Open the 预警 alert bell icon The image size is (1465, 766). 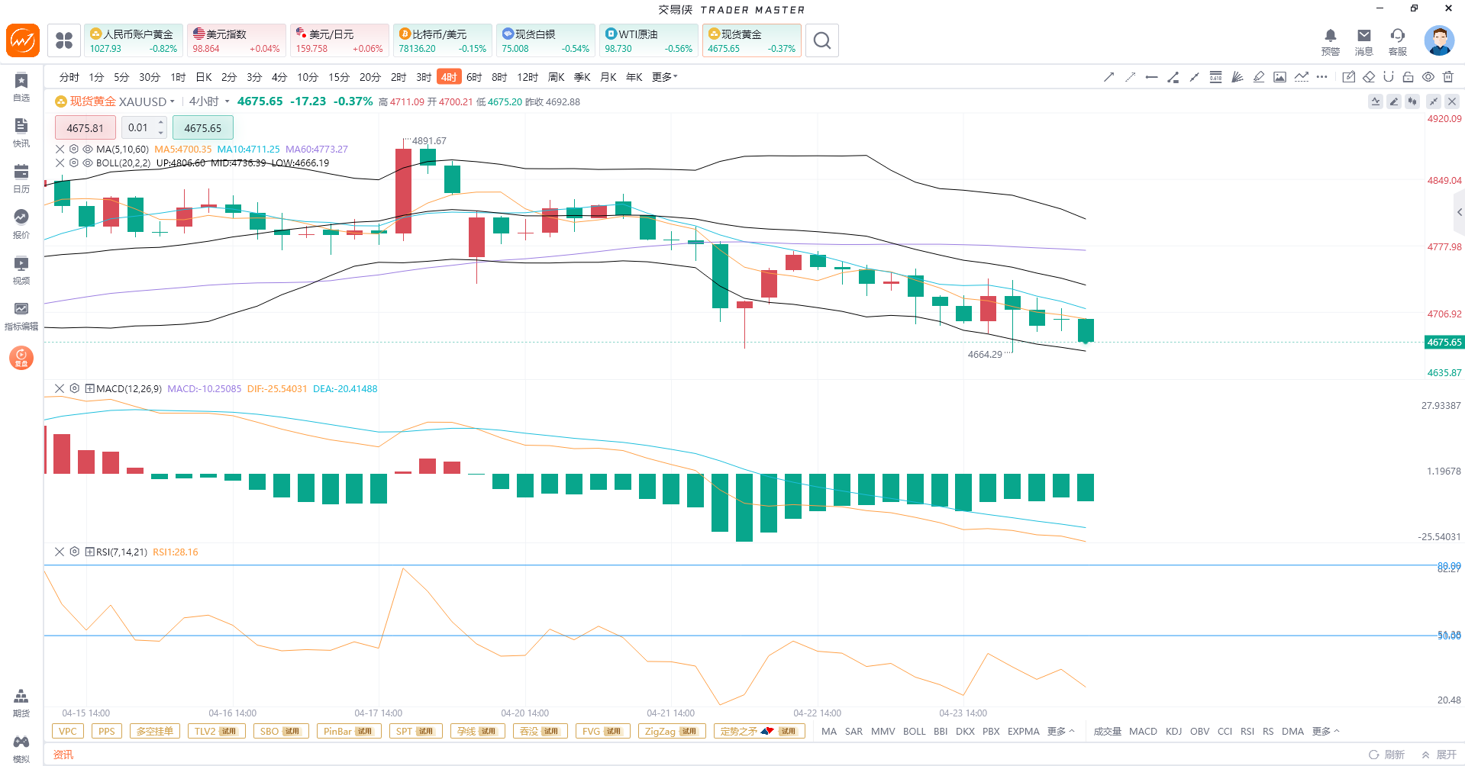point(1330,41)
